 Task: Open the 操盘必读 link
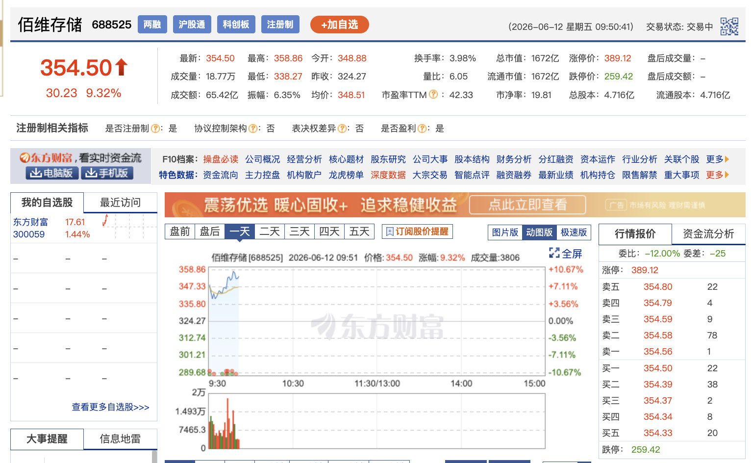[221, 159]
